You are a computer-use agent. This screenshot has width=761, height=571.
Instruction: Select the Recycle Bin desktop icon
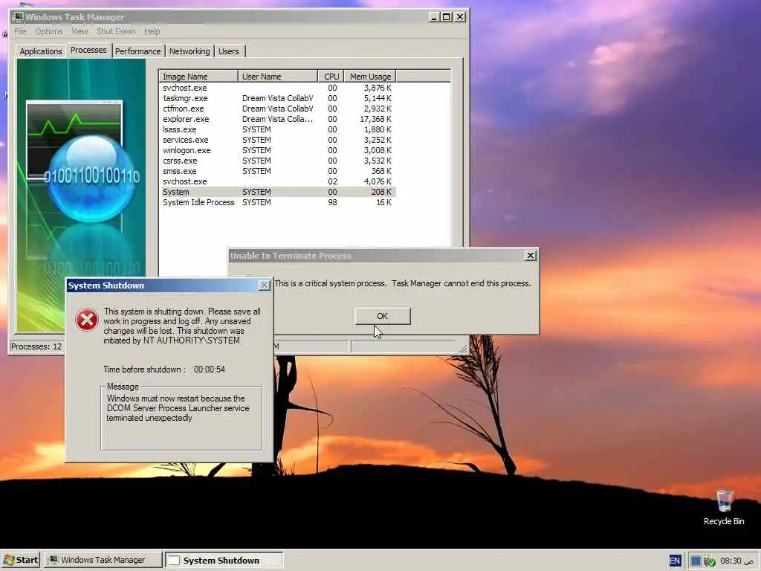pos(724,507)
